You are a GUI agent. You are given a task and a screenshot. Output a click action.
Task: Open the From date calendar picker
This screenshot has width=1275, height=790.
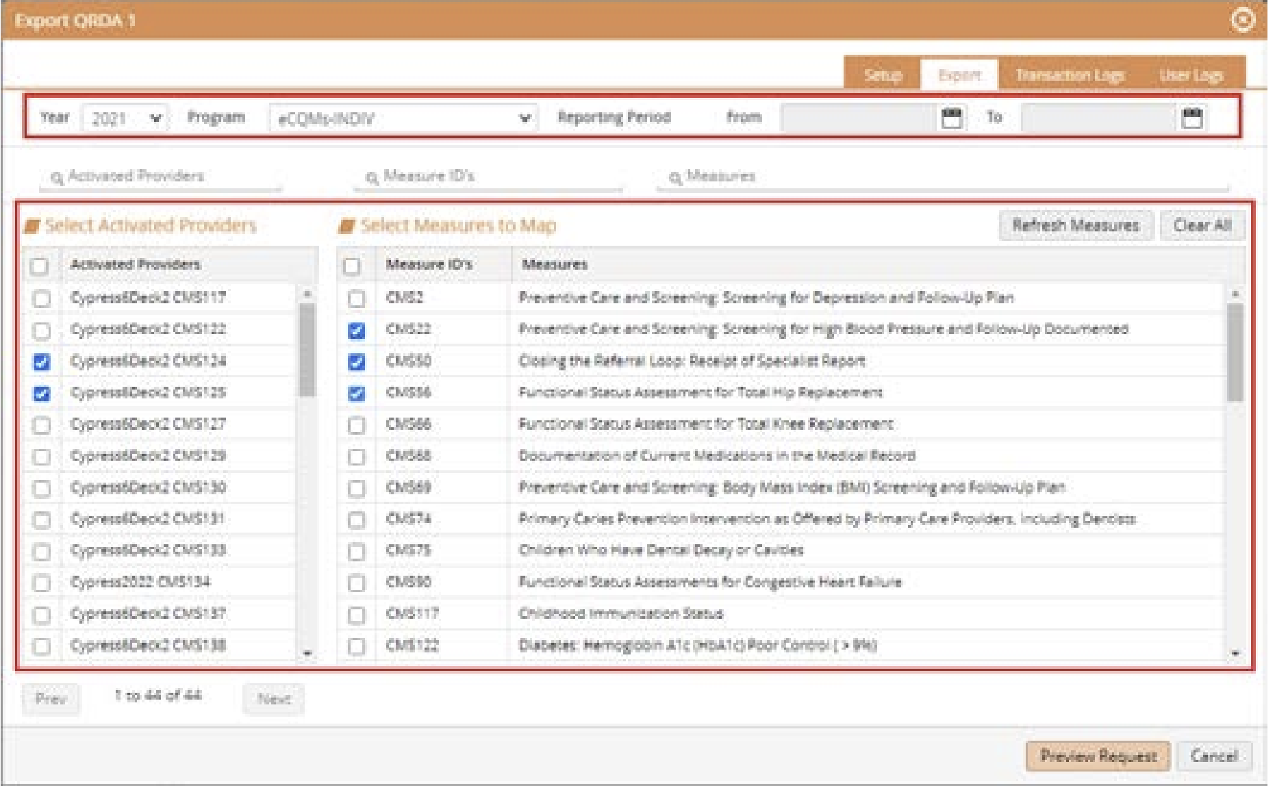(951, 118)
